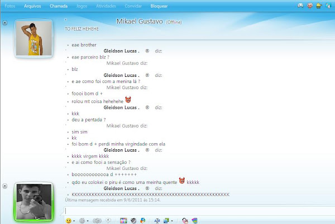Viewport: 335px width, 224px height.
Task: Click the contact name Mikael Gustavo
Action: (140, 21)
